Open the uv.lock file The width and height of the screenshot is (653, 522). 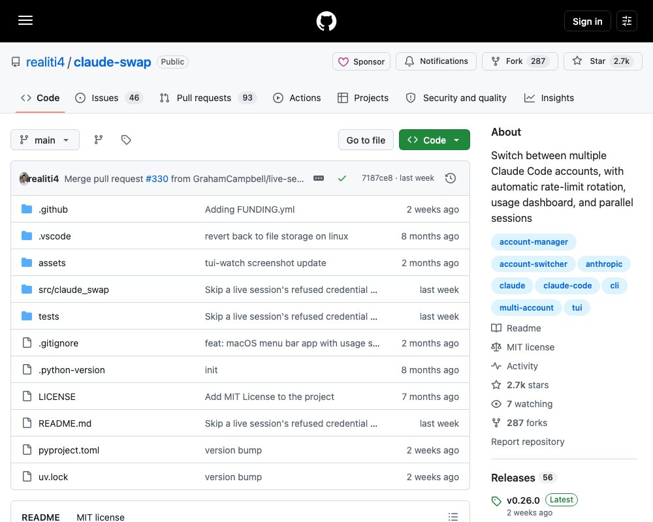[53, 477]
